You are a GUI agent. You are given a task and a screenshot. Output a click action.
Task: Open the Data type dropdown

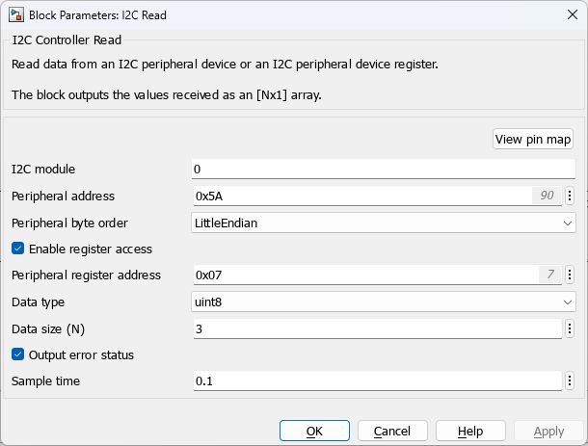[383, 302]
